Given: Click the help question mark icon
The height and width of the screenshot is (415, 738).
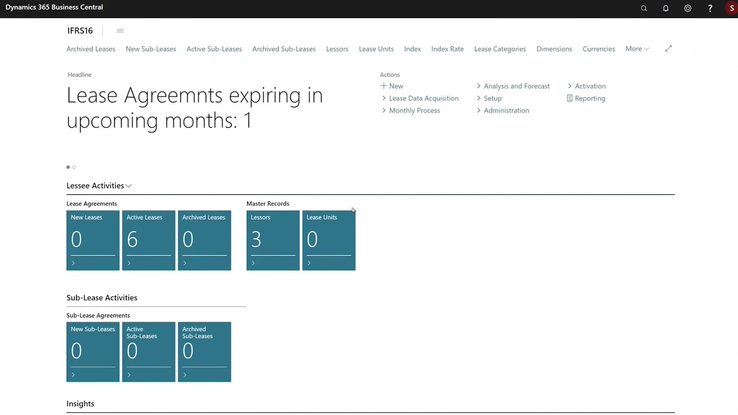Looking at the screenshot, I should pos(710,8).
